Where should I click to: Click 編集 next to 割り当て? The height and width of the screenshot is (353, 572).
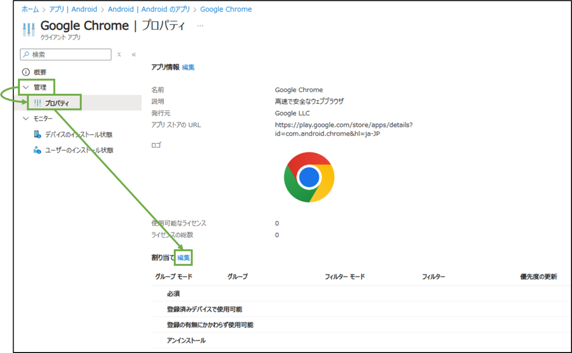[x=184, y=257]
